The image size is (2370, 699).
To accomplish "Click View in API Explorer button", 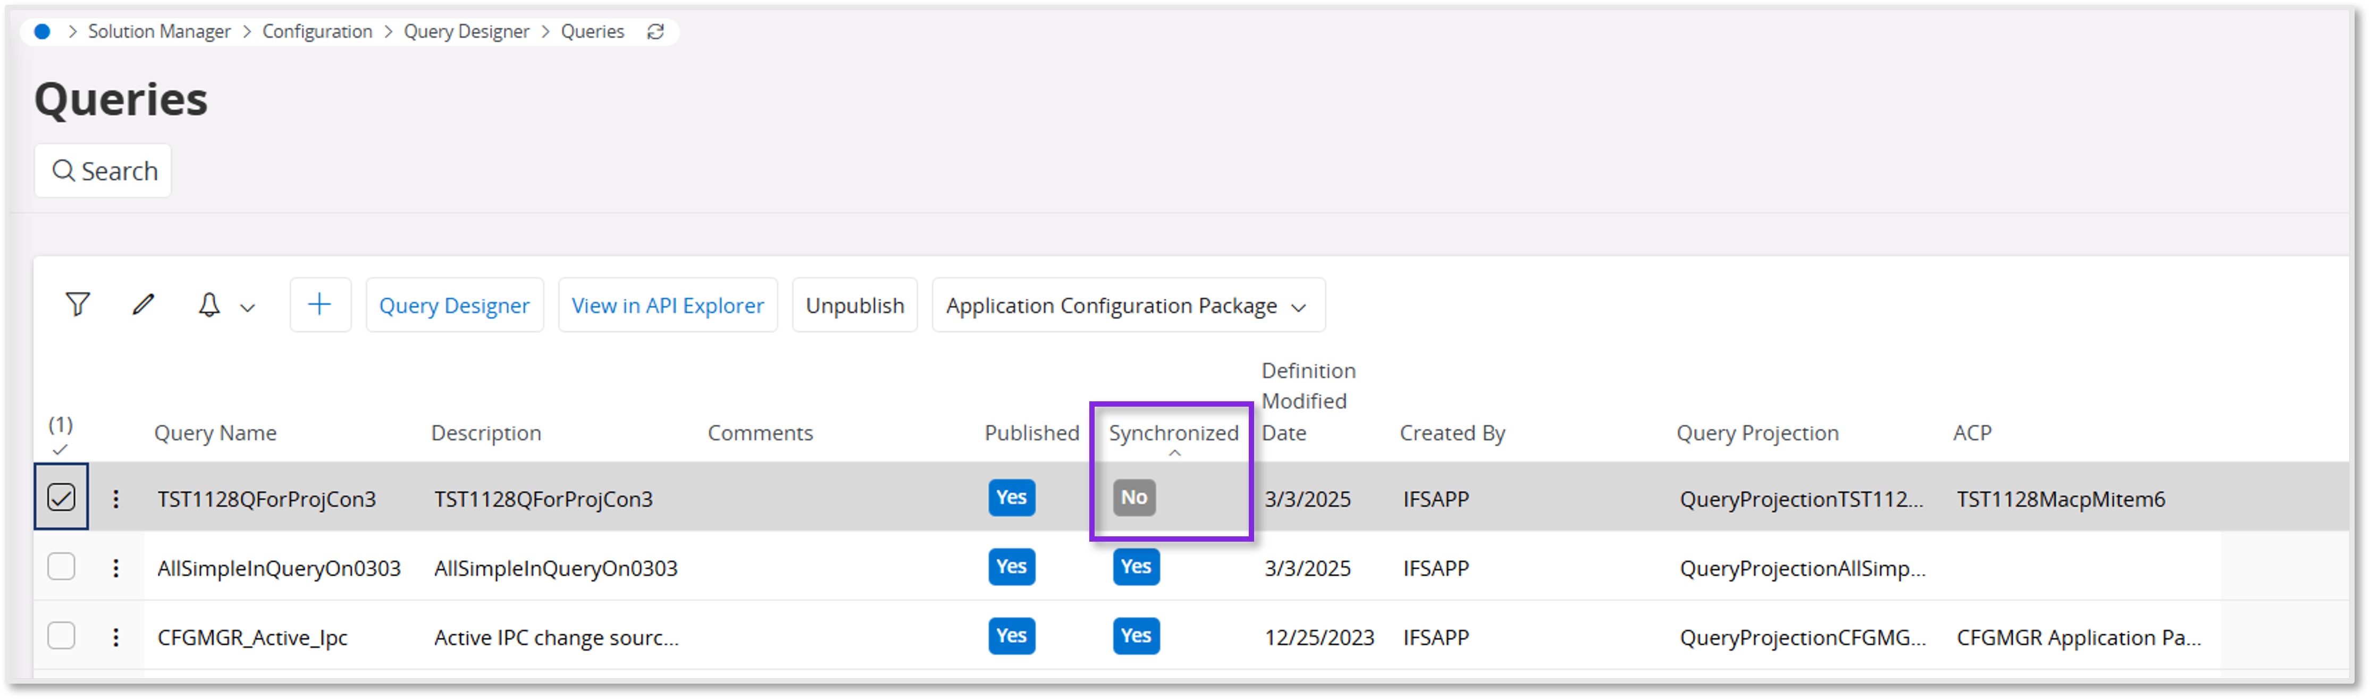I will [667, 305].
